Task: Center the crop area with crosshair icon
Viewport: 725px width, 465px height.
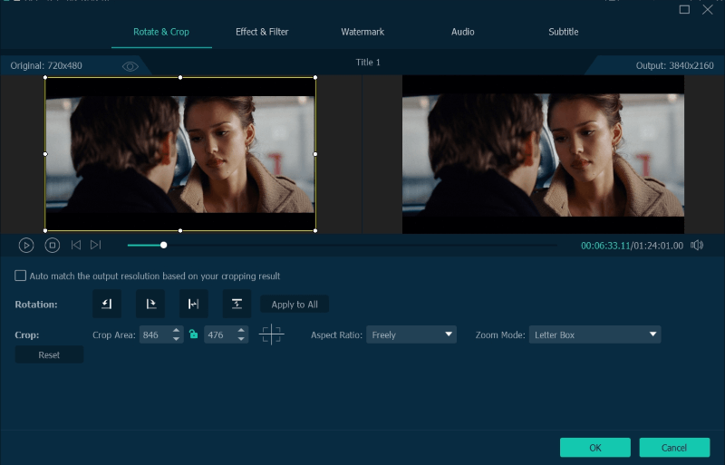Action: pyautogui.click(x=271, y=334)
